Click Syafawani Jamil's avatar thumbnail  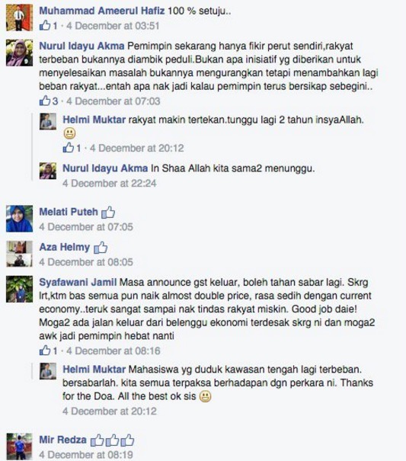point(19,289)
